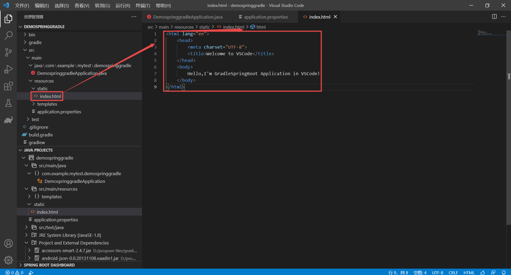Open the 编辑(E) menu
511x275 pixels.
(42, 6)
